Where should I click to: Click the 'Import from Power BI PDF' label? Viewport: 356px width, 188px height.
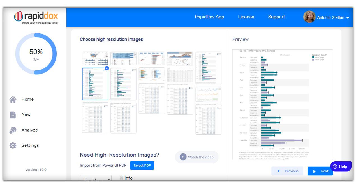pos(103,166)
